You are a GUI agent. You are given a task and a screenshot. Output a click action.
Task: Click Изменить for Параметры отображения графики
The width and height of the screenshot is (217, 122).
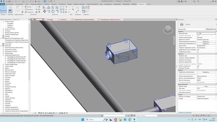click(x=206, y=44)
